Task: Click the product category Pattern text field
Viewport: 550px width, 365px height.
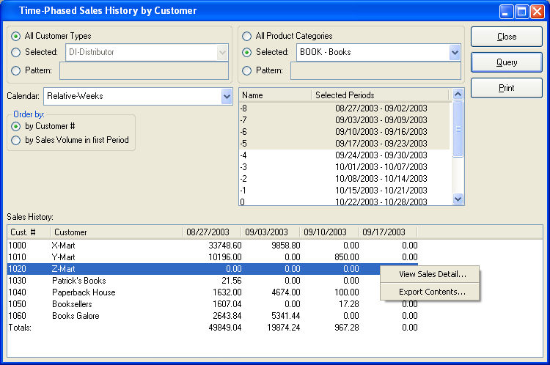Action: [x=375, y=70]
